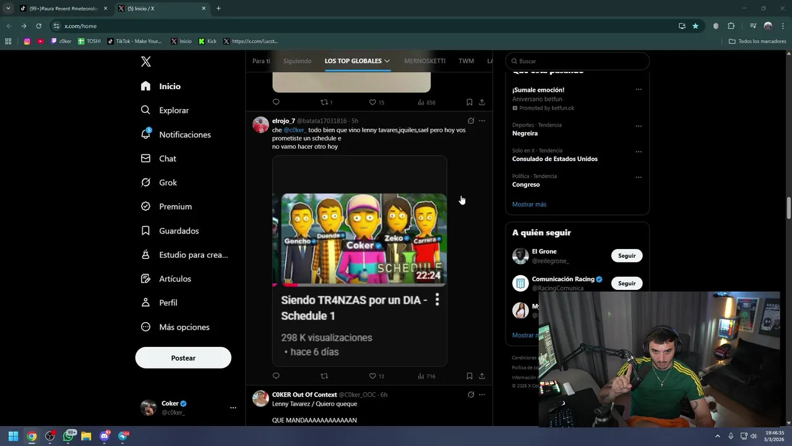This screenshot has width=792, height=446.
Task: View analytics showing 858 views
Action: (426, 102)
